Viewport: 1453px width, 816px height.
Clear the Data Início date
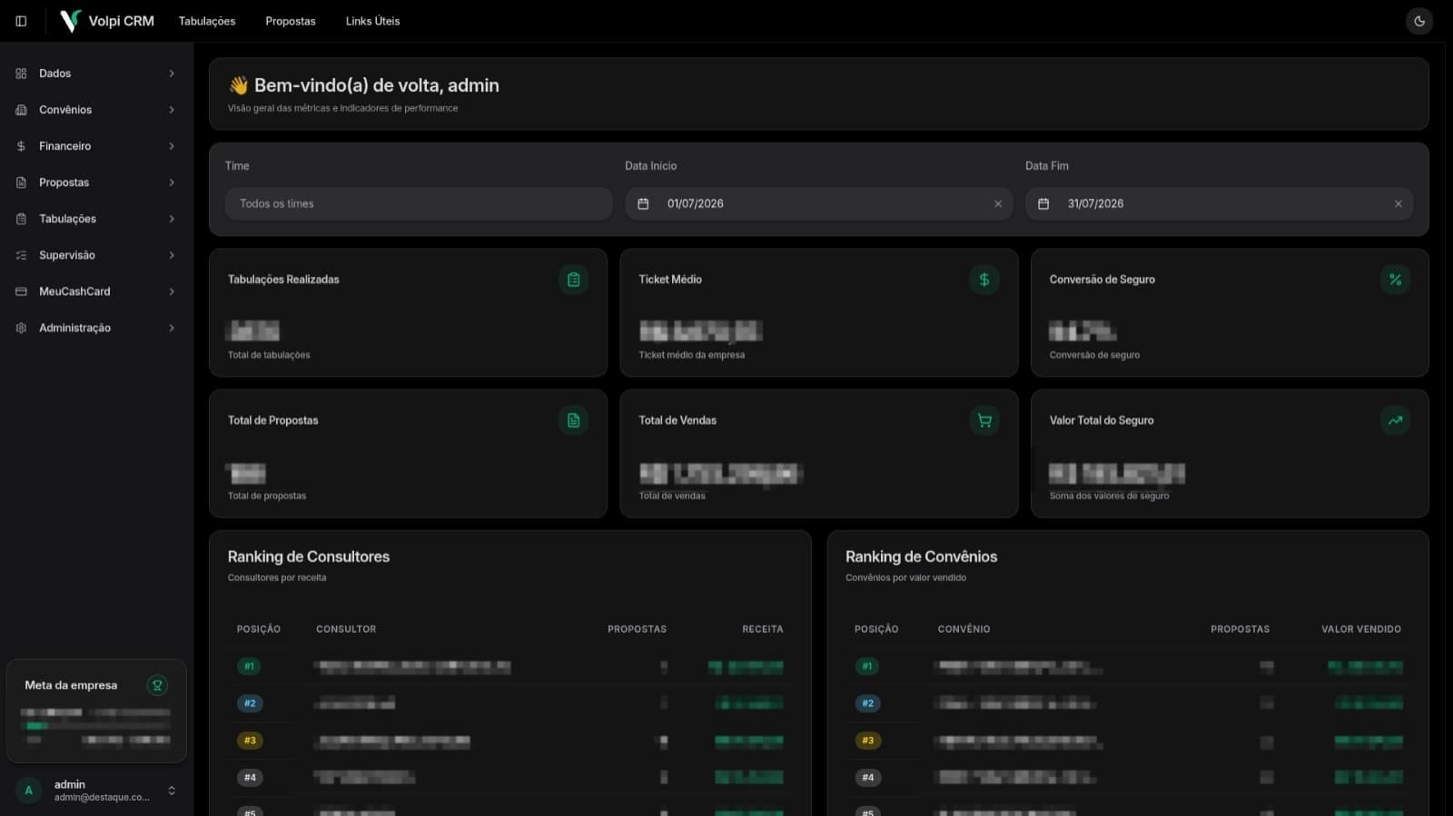pyautogui.click(x=998, y=203)
